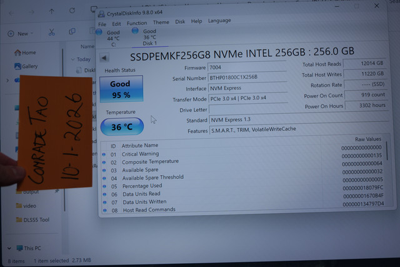Open the File menu in CrystalDiskInfo
400x267 pixels.
coord(102,24)
